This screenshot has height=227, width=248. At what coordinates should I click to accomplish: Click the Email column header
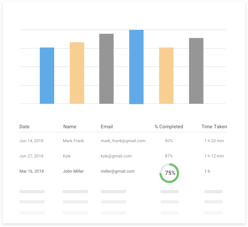click(107, 127)
